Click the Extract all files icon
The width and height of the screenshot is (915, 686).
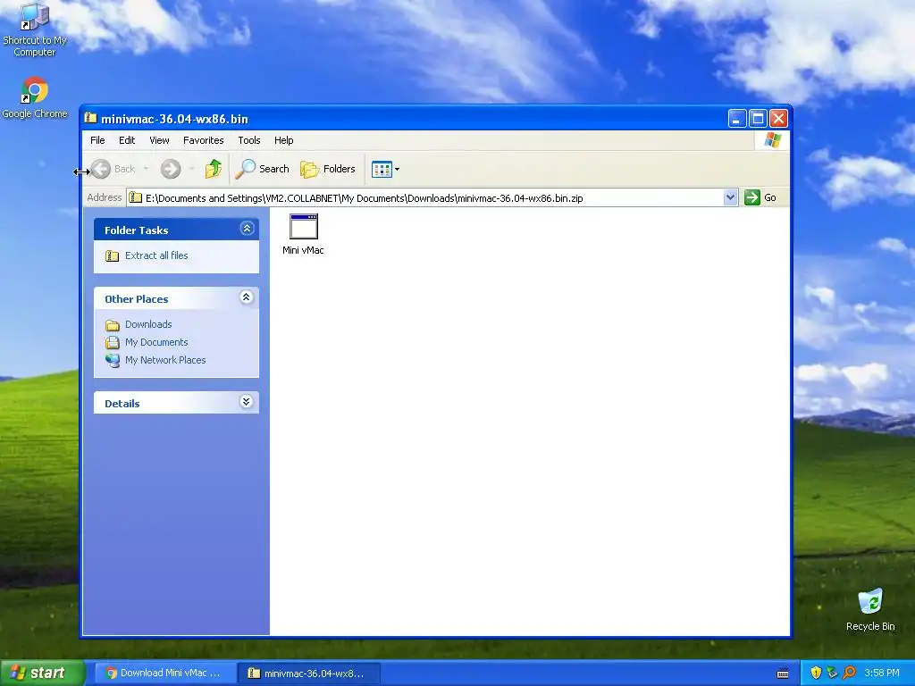(112, 256)
